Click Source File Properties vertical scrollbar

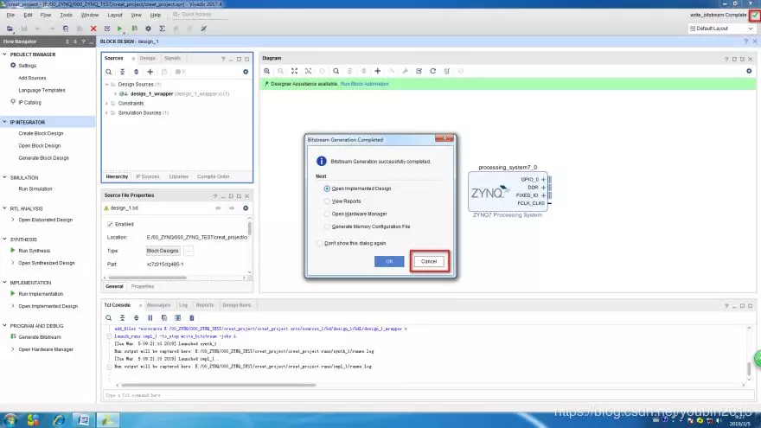250,229
